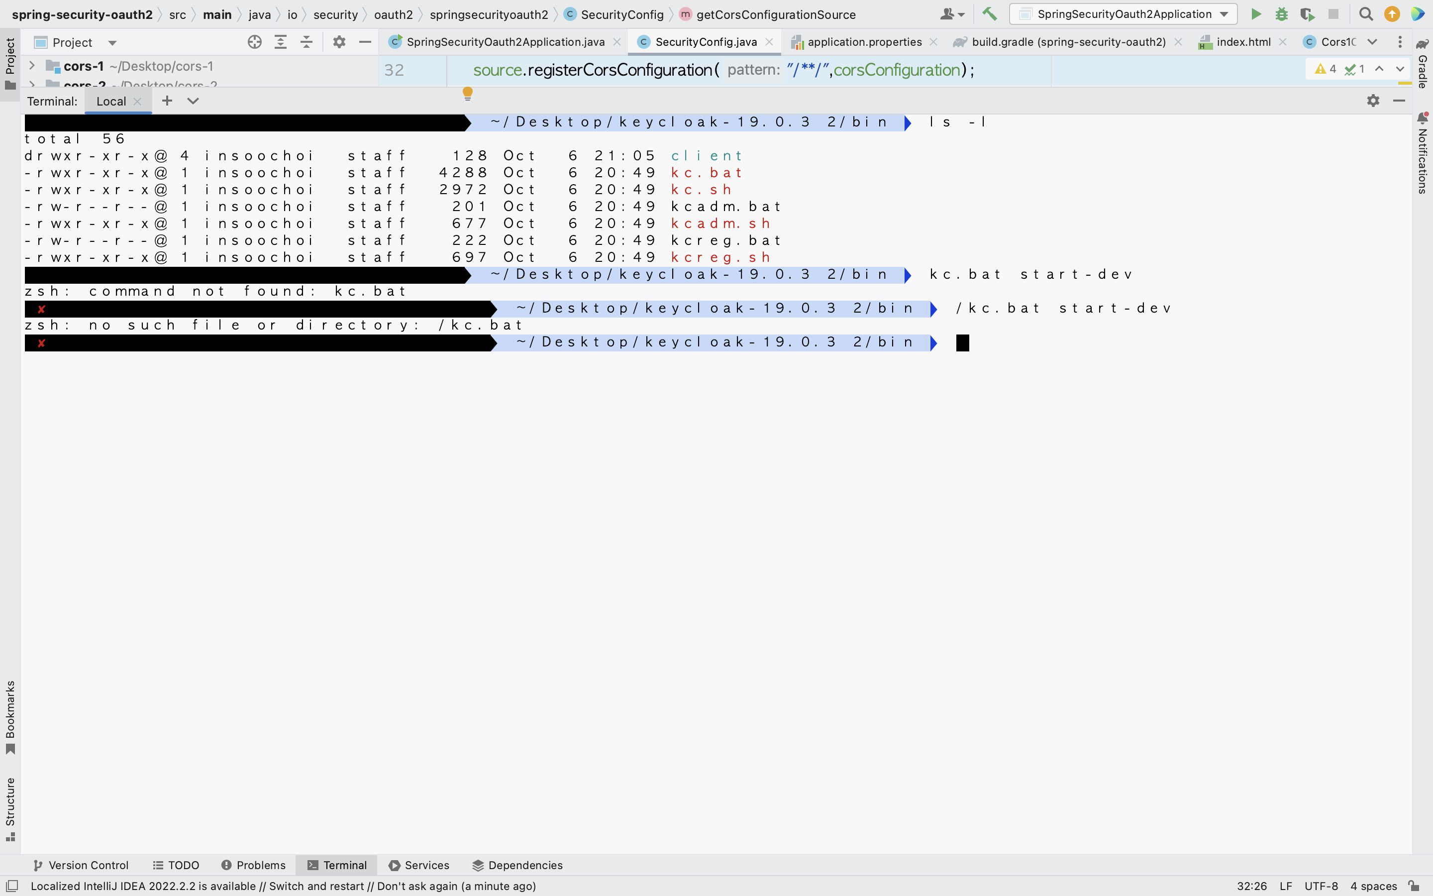Start debugging with the bug icon
Viewport: 1433px width, 896px height.
(x=1281, y=14)
